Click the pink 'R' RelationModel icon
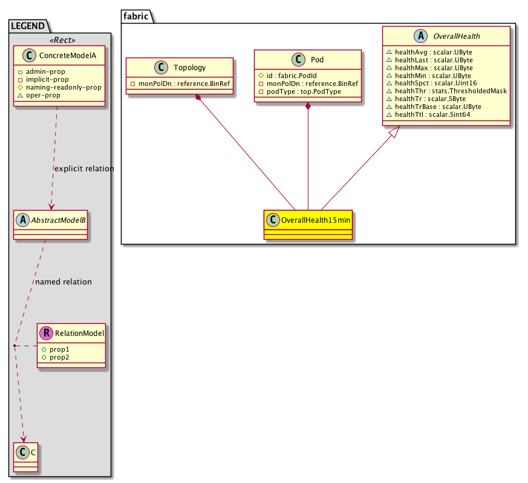Viewport: 528px width, 483px height. [46, 332]
